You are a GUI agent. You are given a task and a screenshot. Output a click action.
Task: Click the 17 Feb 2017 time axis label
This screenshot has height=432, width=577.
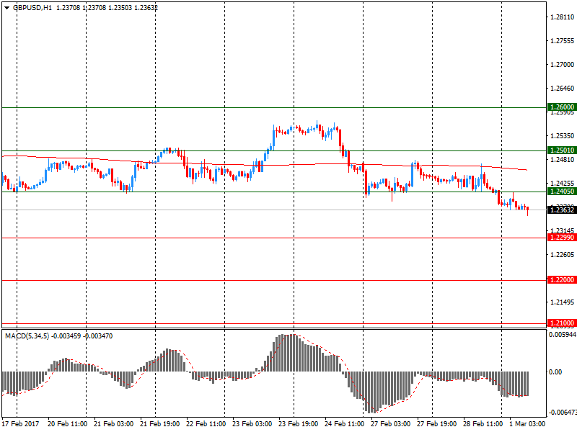tap(20, 424)
